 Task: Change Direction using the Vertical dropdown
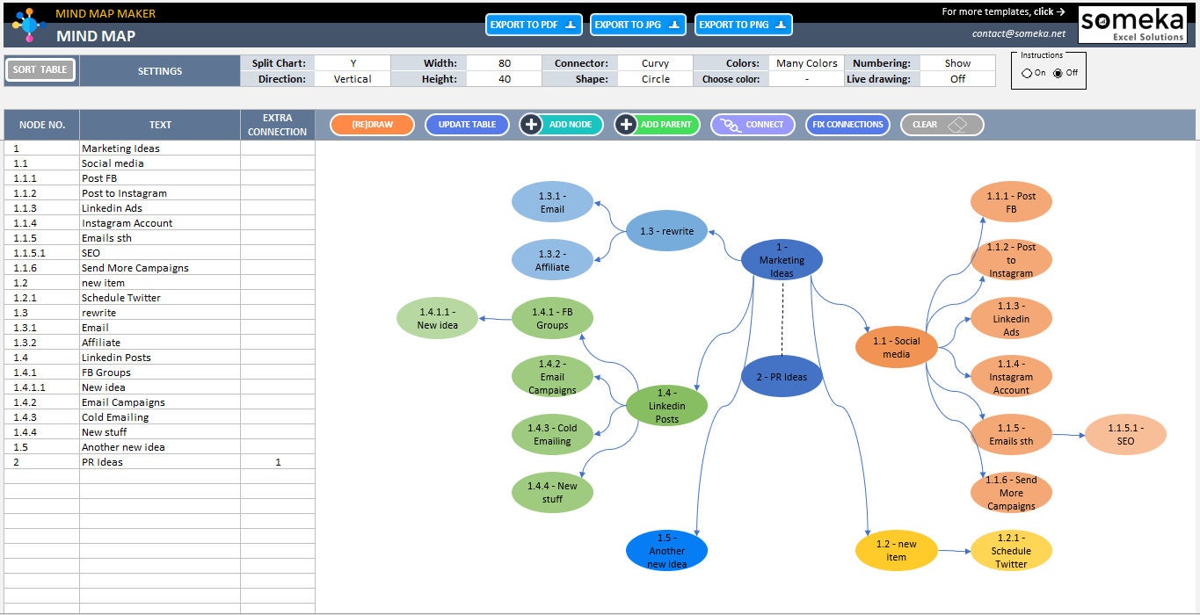click(x=352, y=78)
